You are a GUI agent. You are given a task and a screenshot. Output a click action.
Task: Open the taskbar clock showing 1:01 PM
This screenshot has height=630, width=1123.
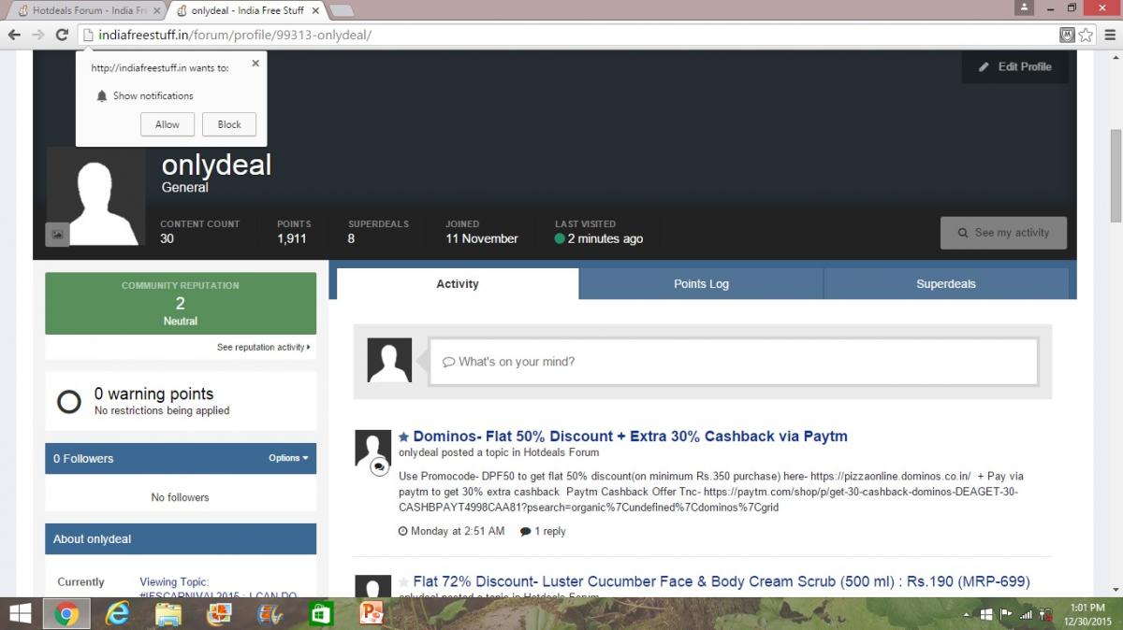pyautogui.click(x=1087, y=614)
